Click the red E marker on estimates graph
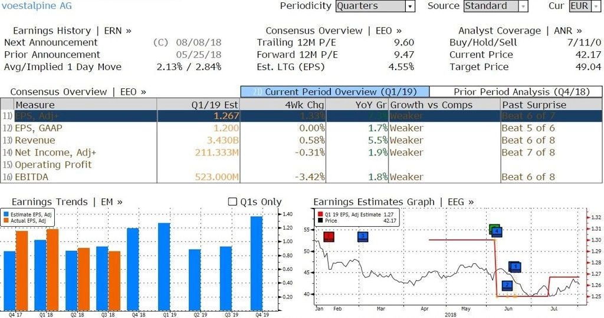Screen dimensions: 604x318 (x=329, y=237)
